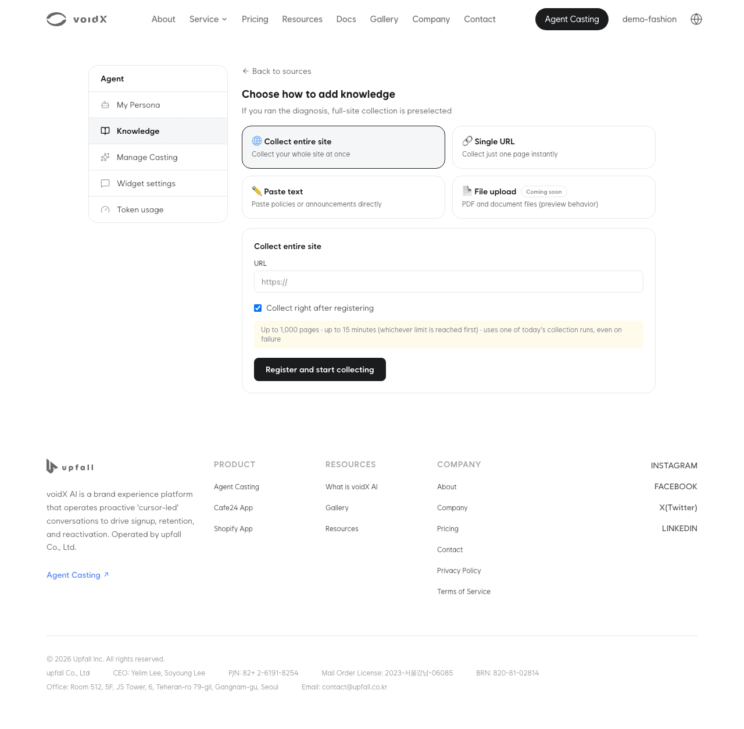
Task: Open Company in the top navigation
Action: 431,19
